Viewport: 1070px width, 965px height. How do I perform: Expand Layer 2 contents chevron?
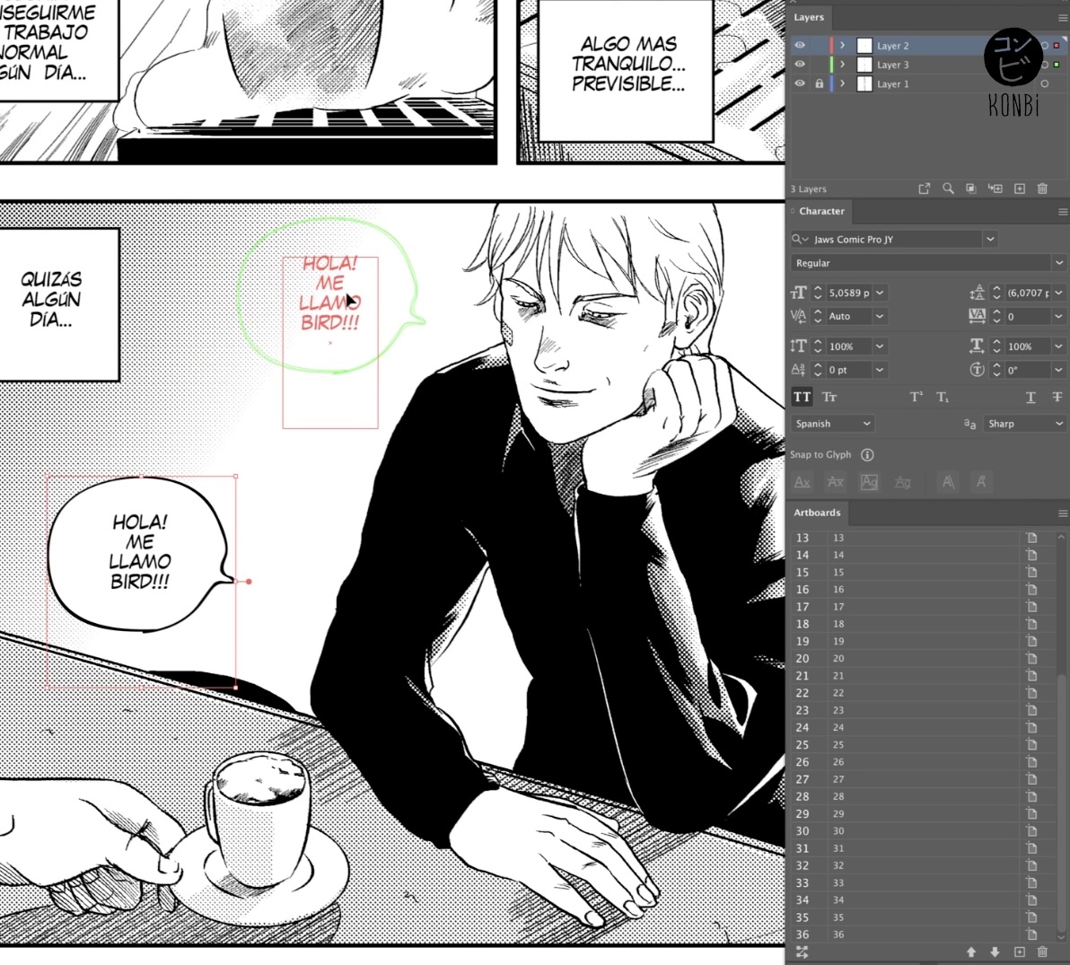(842, 46)
